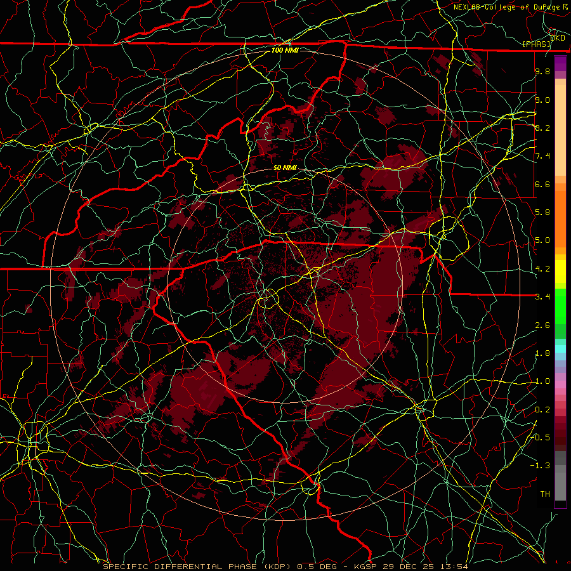Click the "[PHAS]" units label
This screenshot has height=571, width=571.
(537, 44)
